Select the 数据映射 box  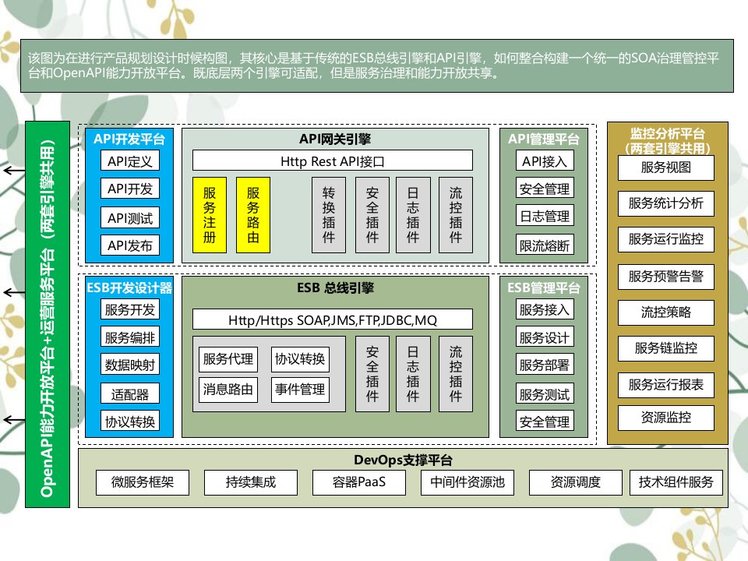130,365
